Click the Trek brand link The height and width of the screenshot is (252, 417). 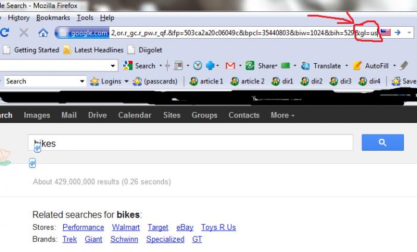coord(70,239)
